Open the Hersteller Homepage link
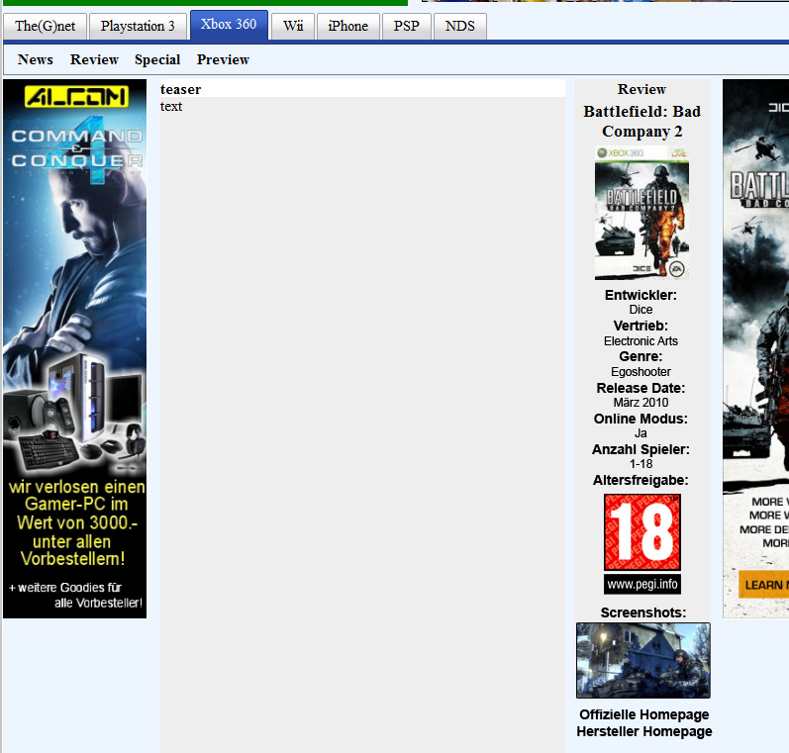Image resolution: width=789 pixels, height=753 pixels. [643, 731]
